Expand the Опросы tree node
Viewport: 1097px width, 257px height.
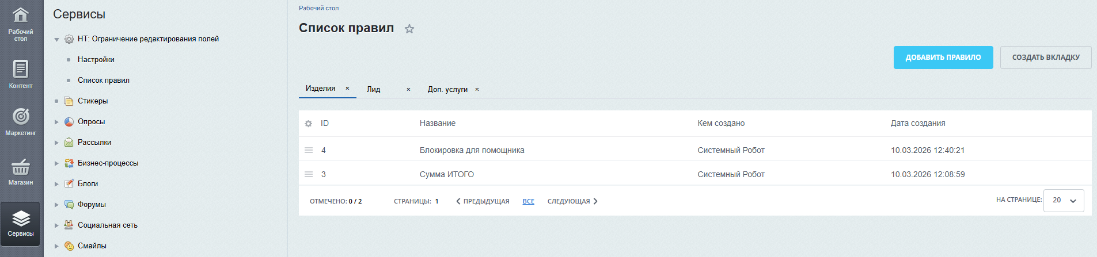(x=56, y=122)
